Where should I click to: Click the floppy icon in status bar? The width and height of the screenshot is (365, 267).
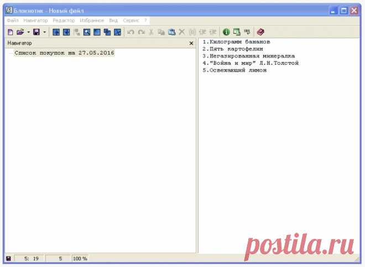[x=8, y=259]
